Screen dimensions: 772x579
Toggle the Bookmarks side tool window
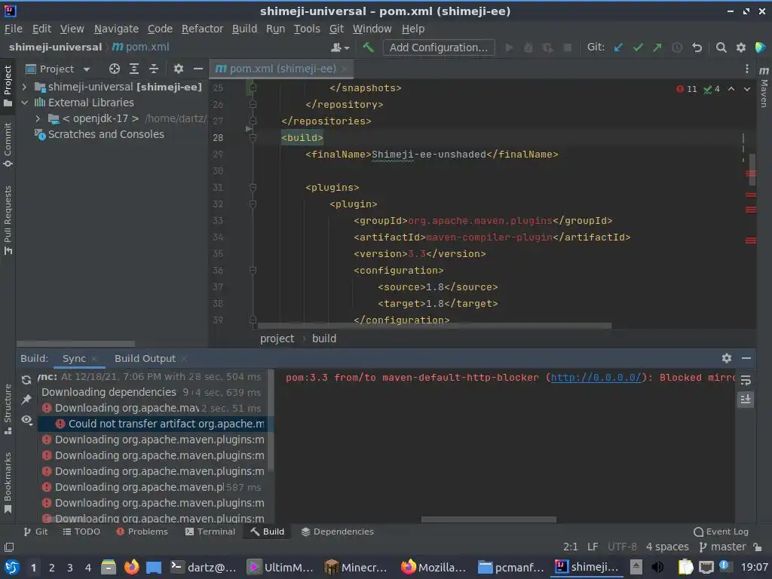(8, 482)
